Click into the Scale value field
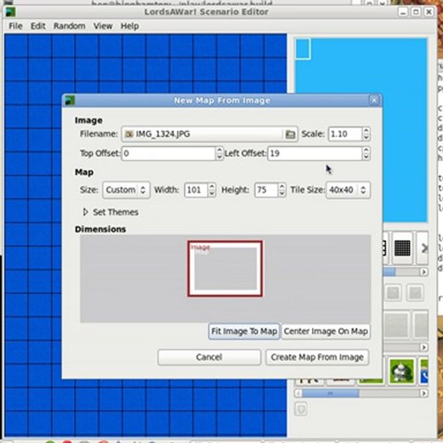The width and height of the screenshot is (443, 443). point(345,134)
